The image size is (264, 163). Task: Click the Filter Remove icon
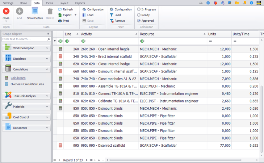112,21
